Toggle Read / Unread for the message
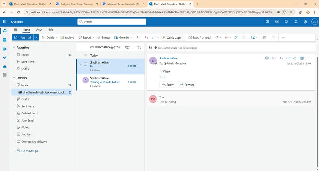The height and width of the screenshot is (171, 319). tap(199, 37)
